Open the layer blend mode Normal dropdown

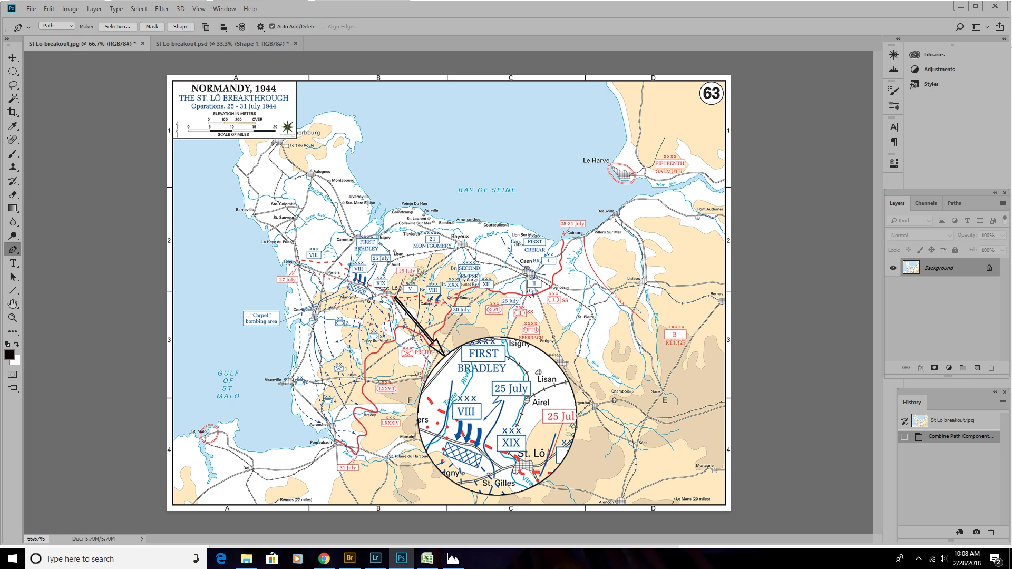920,235
